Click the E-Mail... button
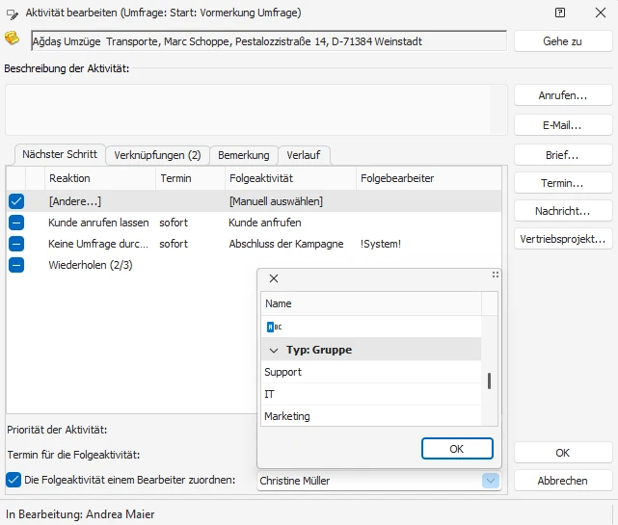 tap(563, 125)
